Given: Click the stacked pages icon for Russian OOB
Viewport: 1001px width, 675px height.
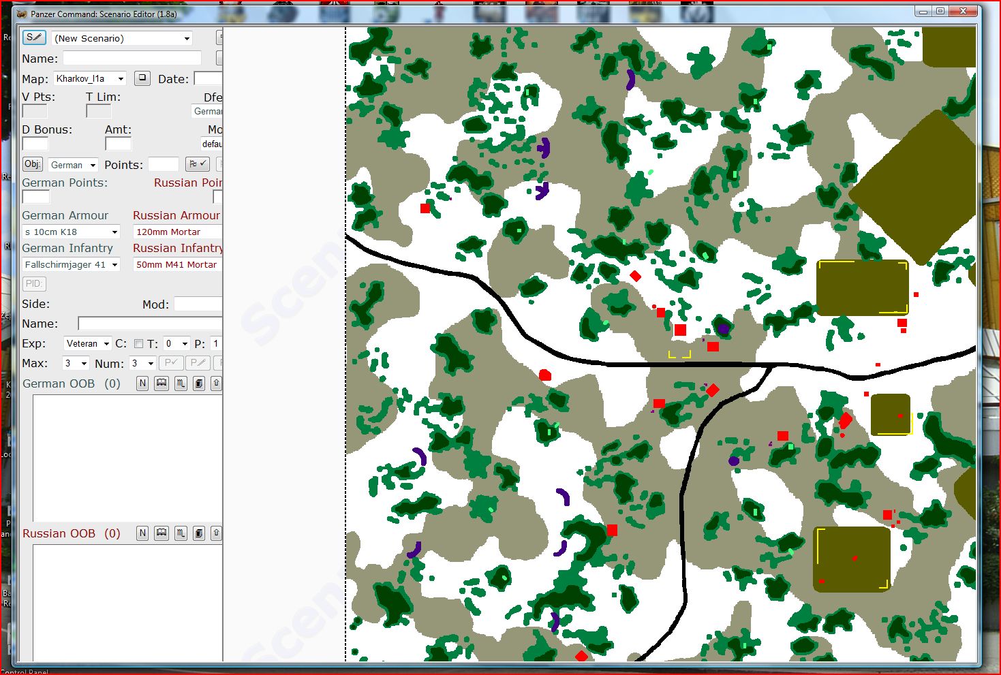Looking at the screenshot, I should tap(199, 533).
